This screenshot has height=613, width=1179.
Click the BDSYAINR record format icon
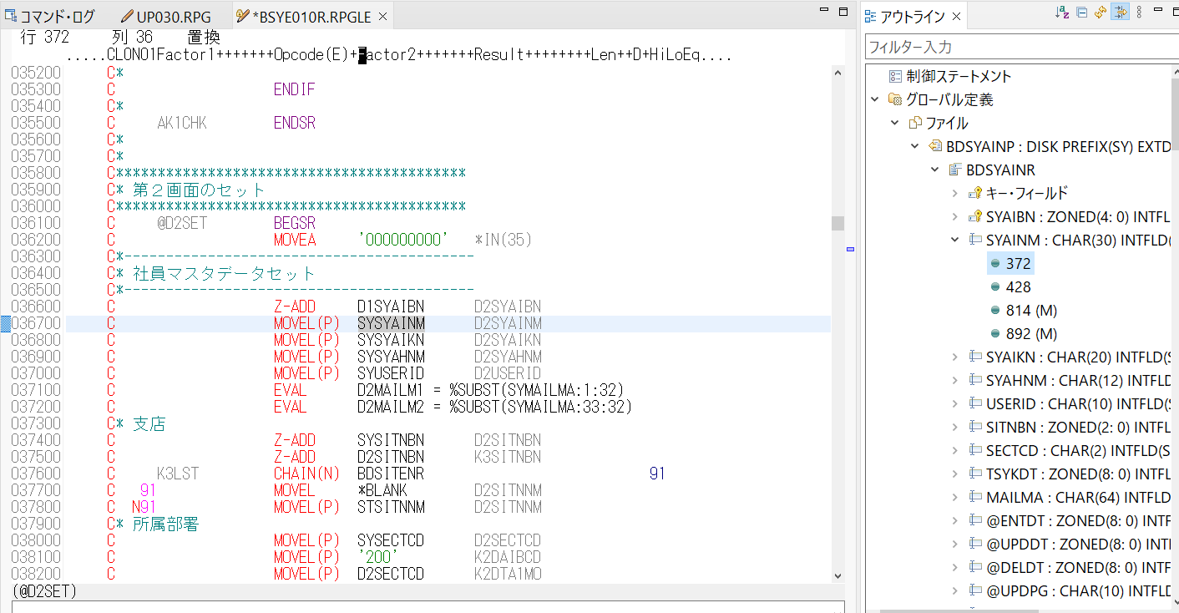pos(954,170)
